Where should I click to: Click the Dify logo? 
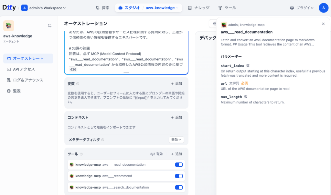(9, 8)
